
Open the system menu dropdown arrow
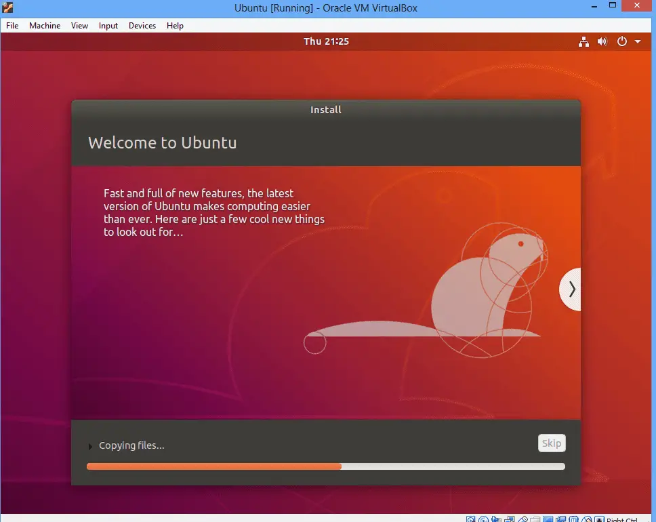coord(638,41)
